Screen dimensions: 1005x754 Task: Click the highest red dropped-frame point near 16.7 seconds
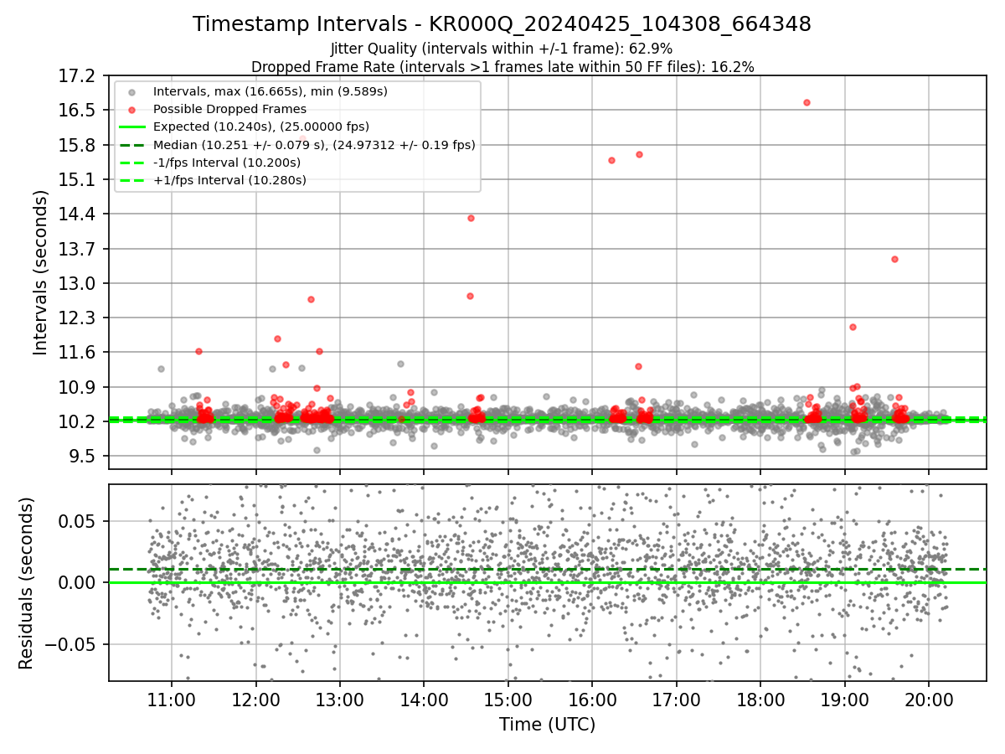[807, 102]
